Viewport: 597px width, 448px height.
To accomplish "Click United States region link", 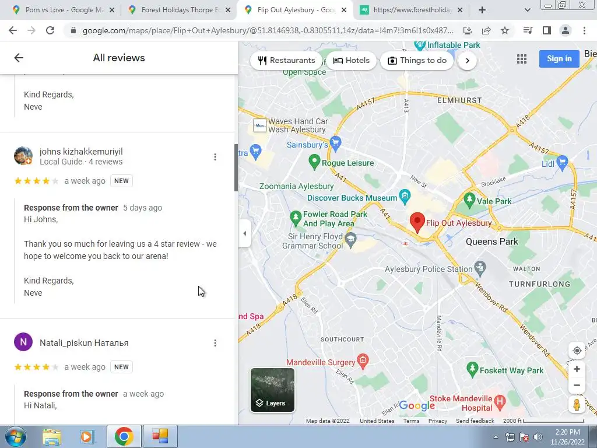I will click(377, 421).
